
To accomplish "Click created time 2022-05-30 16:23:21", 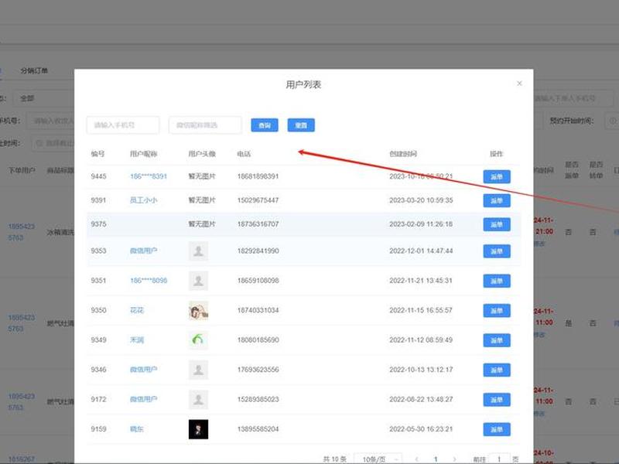I will [x=421, y=429].
